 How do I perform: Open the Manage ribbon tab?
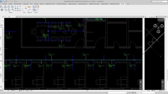pos(36,4)
